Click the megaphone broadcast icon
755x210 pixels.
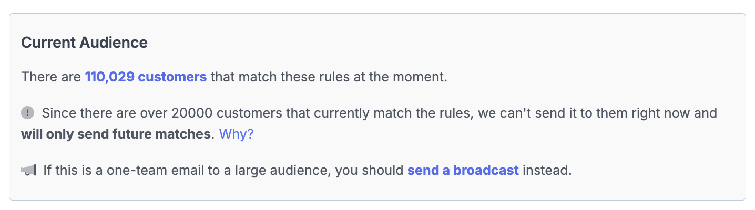click(x=29, y=170)
